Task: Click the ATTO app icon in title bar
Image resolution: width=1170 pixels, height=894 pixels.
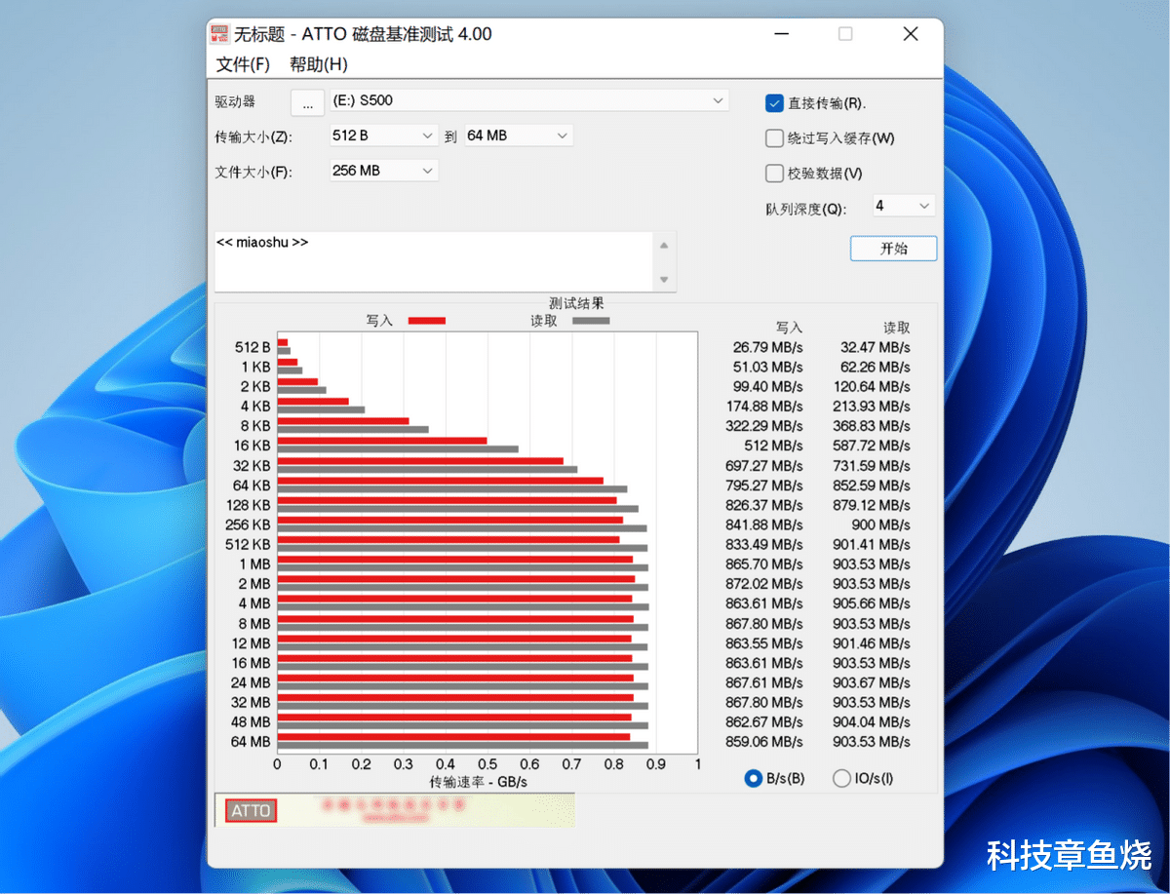Action: point(220,34)
